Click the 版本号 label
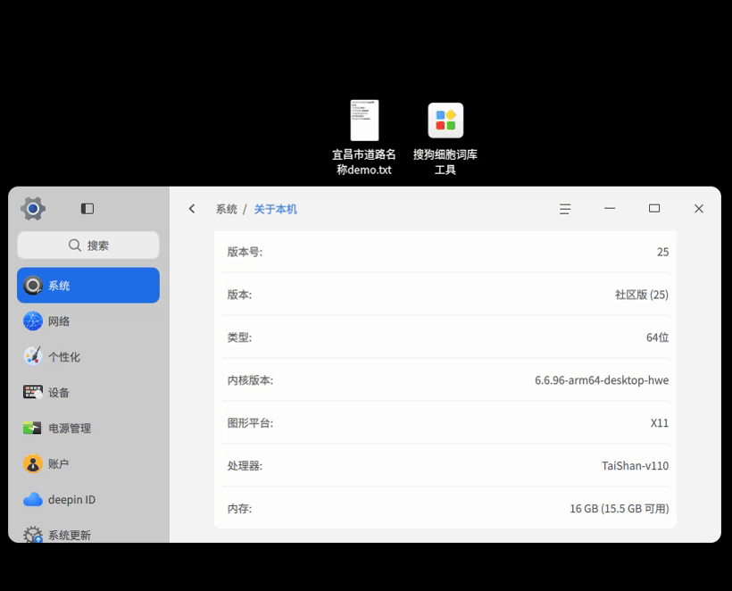Image resolution: width=732 pixels, height=591 pixels. [245, 252]
